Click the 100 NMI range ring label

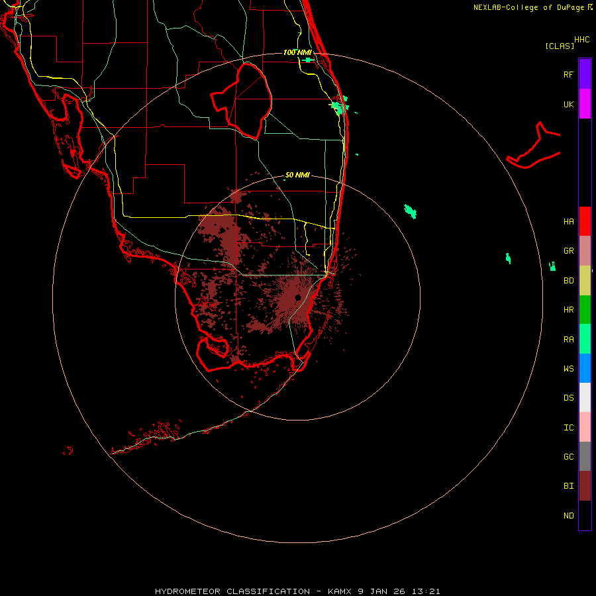coord(297,52)
